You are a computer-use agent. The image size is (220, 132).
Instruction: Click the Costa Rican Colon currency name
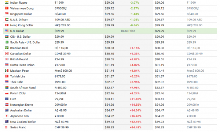pyautogui.click(x=22, y=65)
